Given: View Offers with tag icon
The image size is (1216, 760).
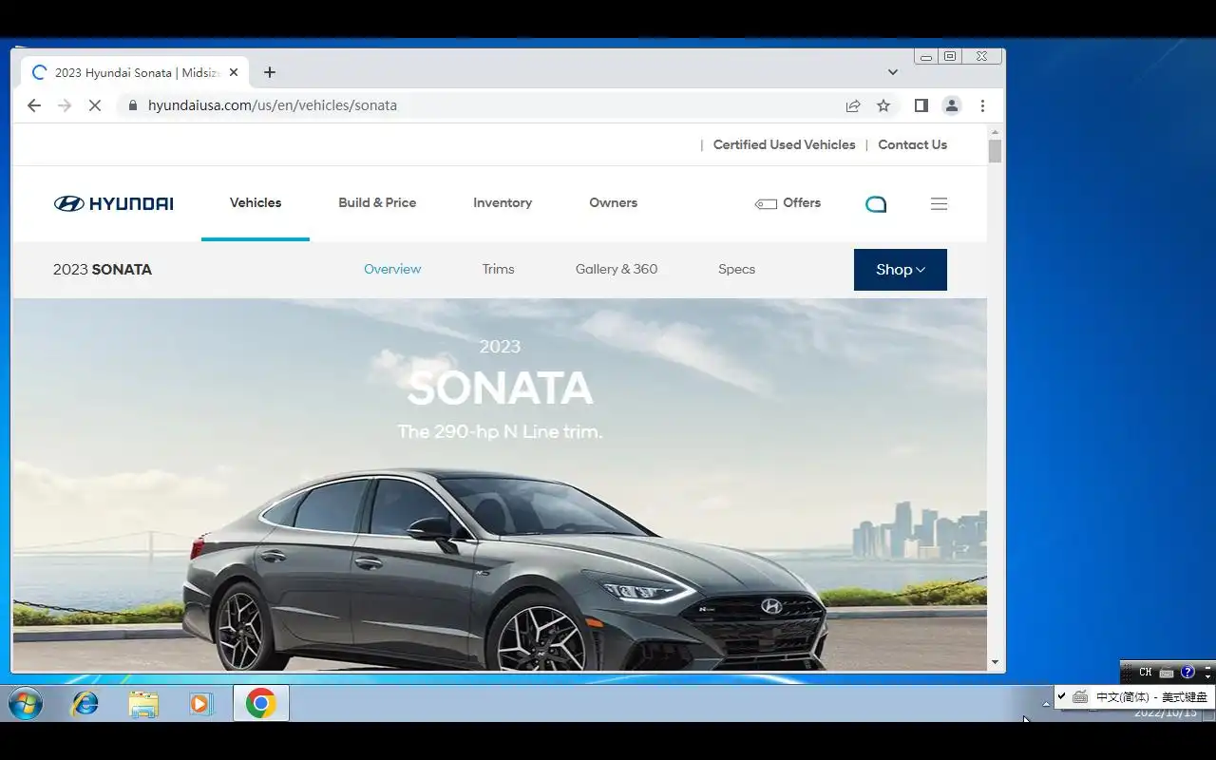Looking at the screenshot, I should pos(788,203).
